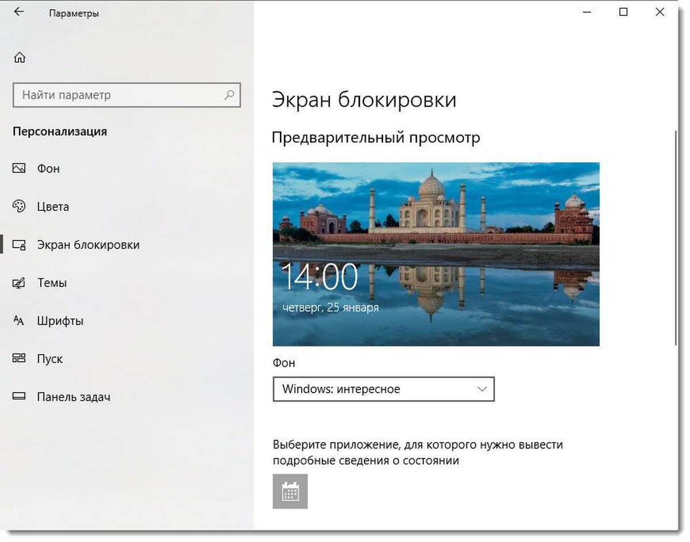The width and height of the screenshot is (690, 542).
Task: Click the Параметры window title
Action: click(74, 13)
